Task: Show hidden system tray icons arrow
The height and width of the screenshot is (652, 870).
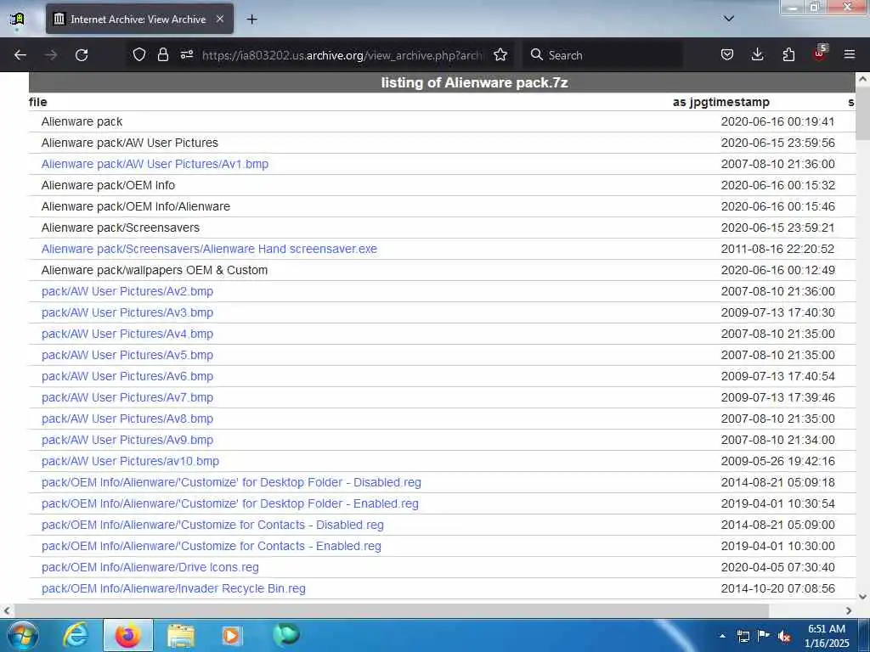Action: click(722, 636)
